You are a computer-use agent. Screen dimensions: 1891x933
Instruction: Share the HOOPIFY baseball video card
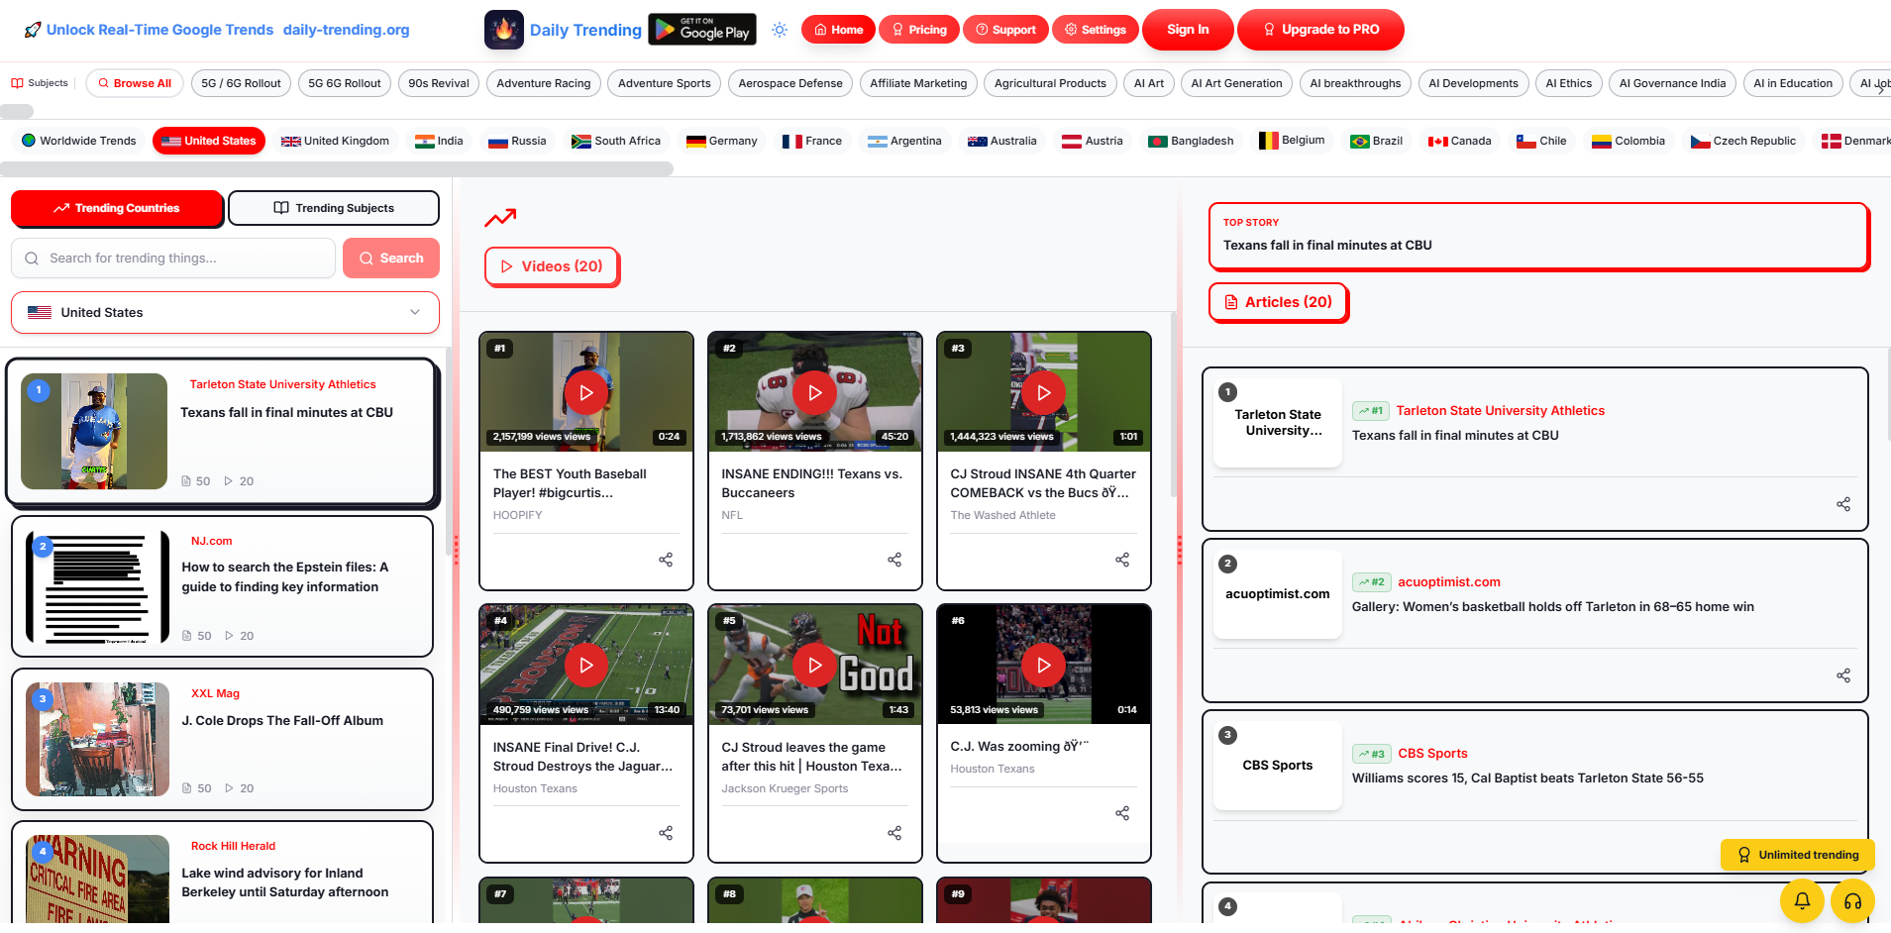click(x=666, y=560)
